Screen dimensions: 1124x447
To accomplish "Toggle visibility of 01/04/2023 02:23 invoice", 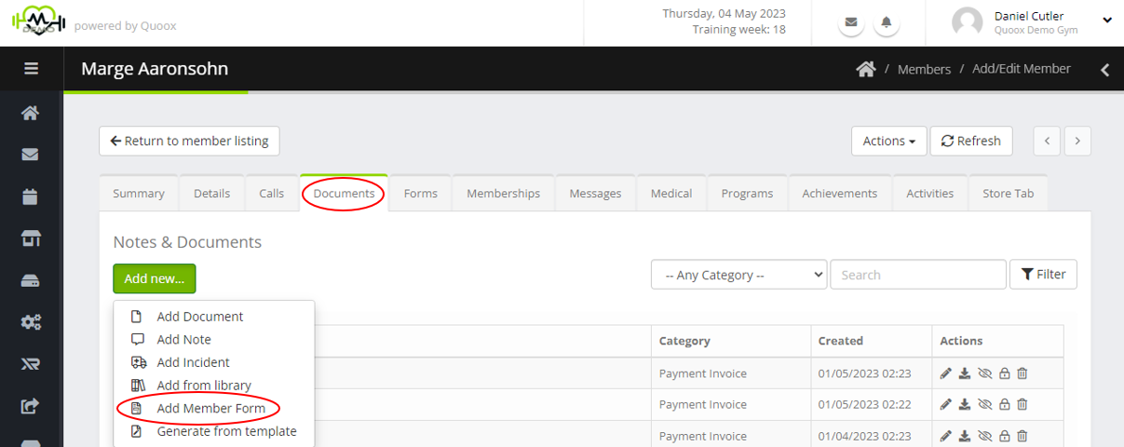I will pos(985,435).
